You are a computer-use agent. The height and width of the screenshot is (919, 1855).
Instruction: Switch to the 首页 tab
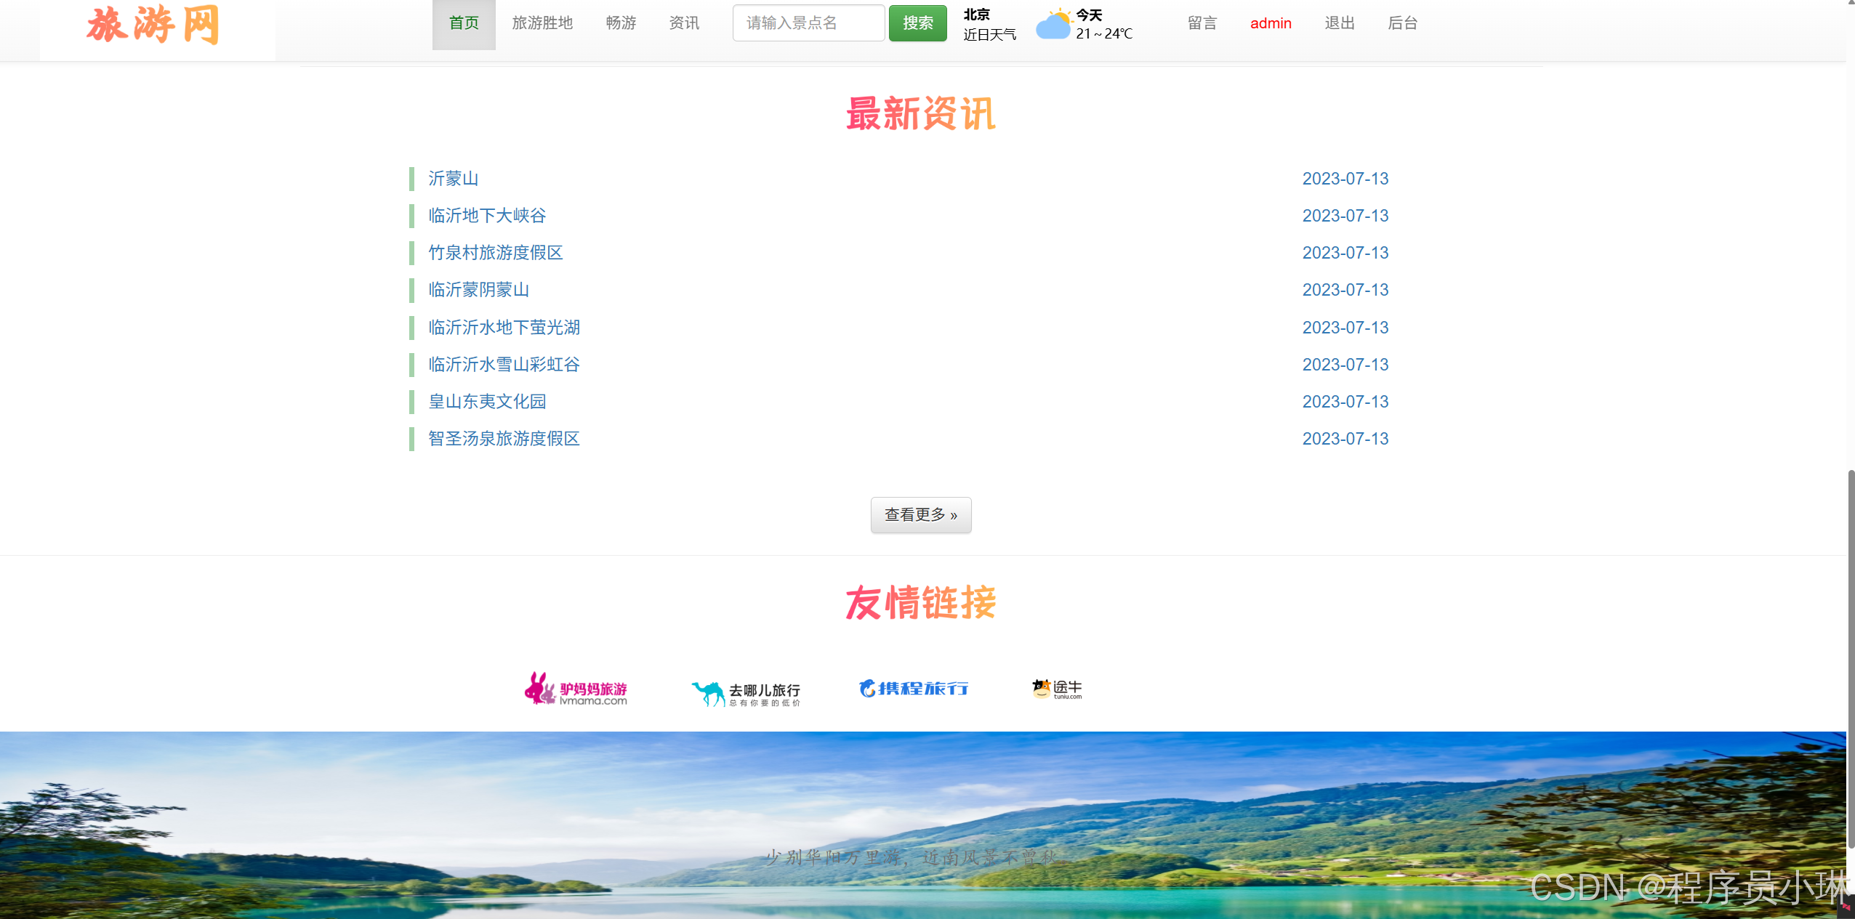click(464, 23)
